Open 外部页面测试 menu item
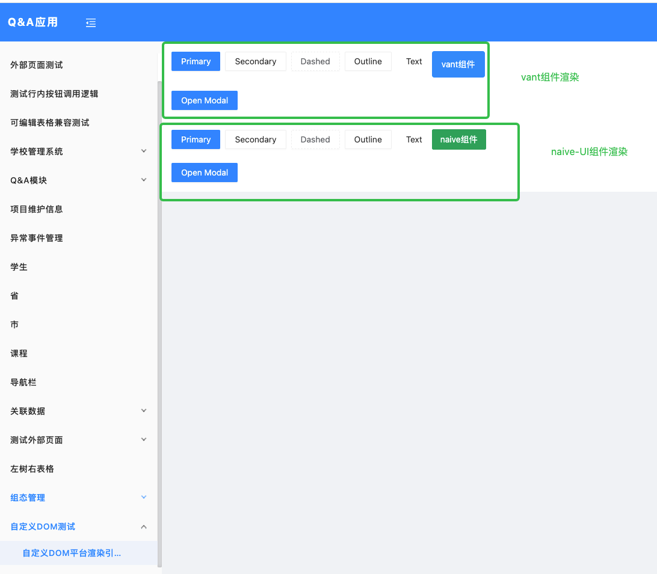Image resolution: width=657 pixels, height=574 pixels. pyautogui.click(x=37, y=65)
